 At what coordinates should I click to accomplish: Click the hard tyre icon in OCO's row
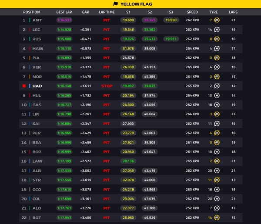pyautogui.click(x=217, y=189)
